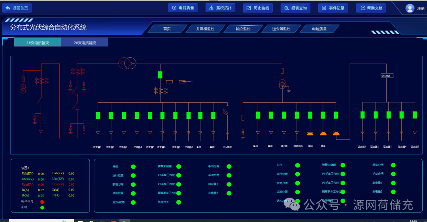Open the 历史曲线 history curves
Image resolution: width=427 pixels, height=222 pixels.
[x=258, y=8]
